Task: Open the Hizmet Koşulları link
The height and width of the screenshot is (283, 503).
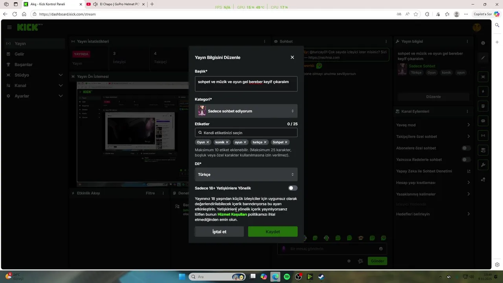Action: point(232,215)
